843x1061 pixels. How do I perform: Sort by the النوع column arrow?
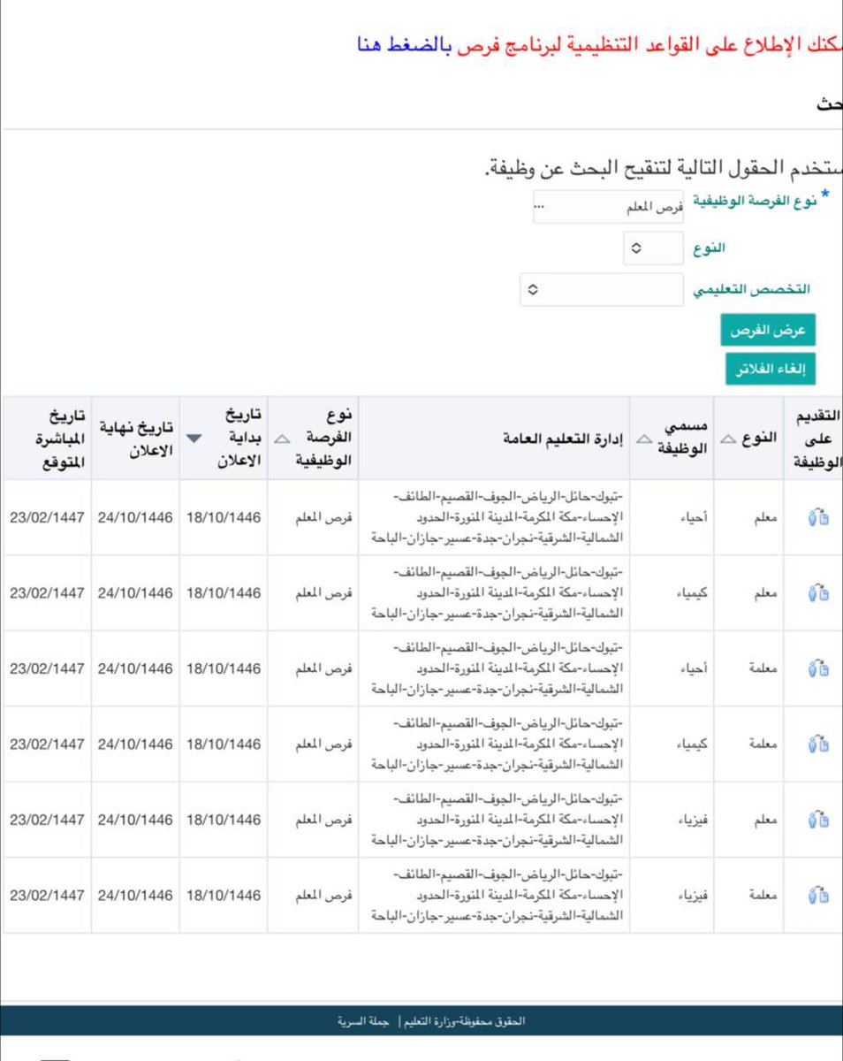[730, 439]
